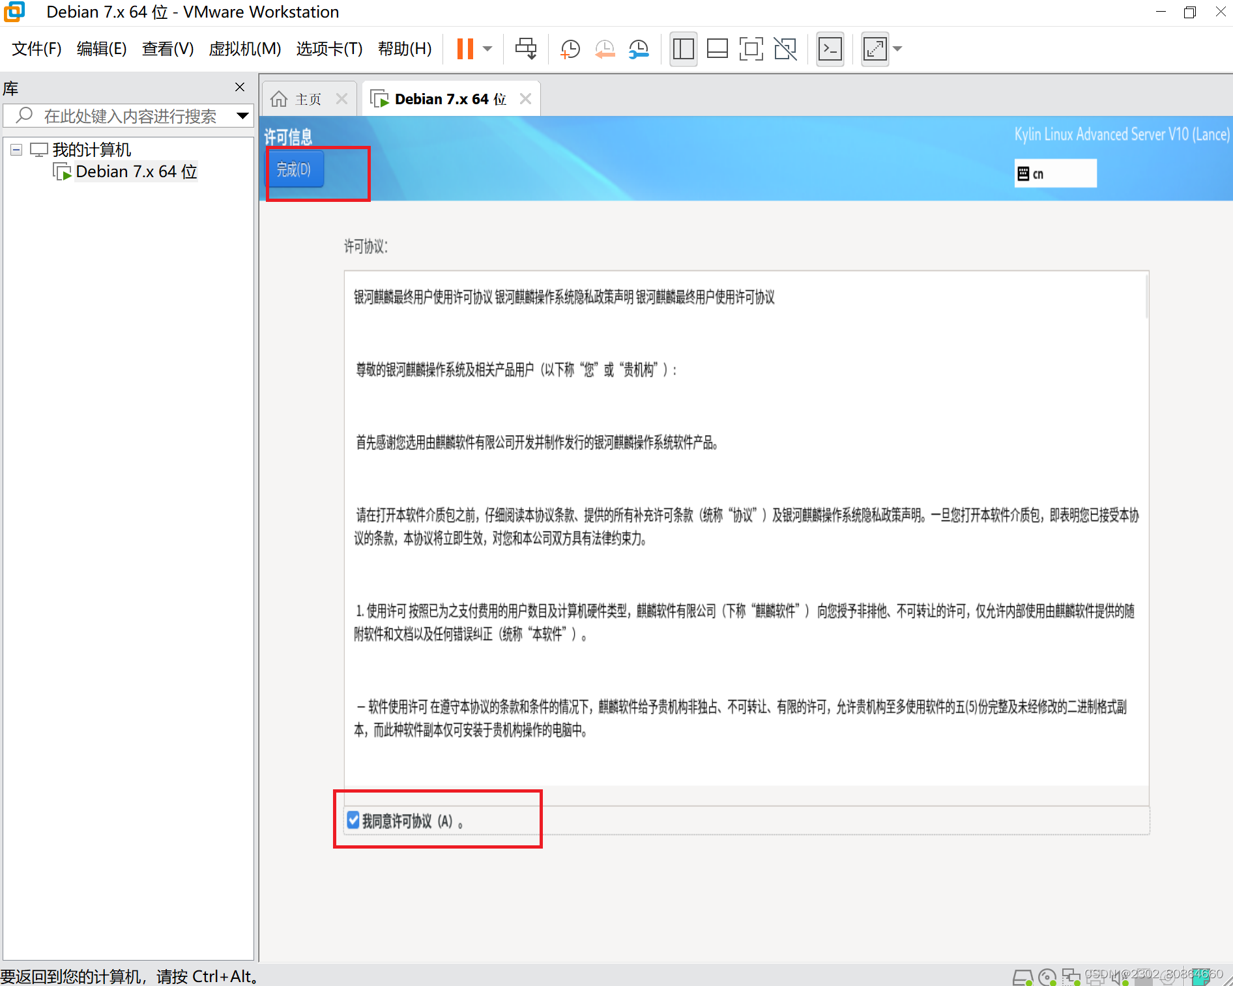Image resolution: width=1233 pixels, height=986 pixels.
Task: Click the CD/DVD drive status bar icon
Action: tap(1047, 976)
